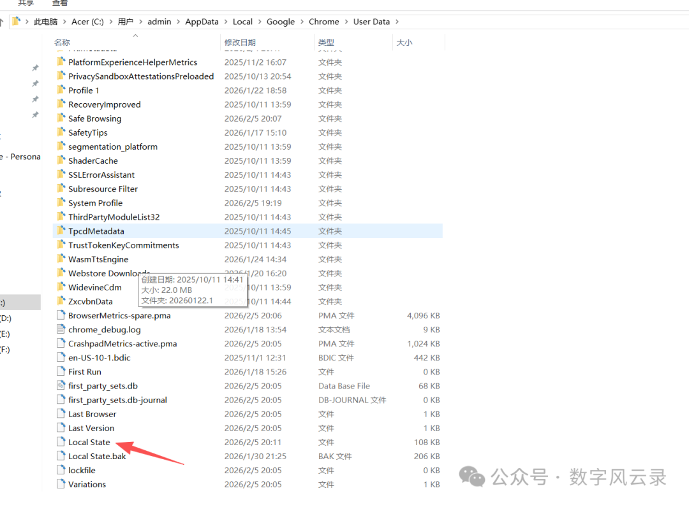Screen dimensions: 689x505
Task: Select the E: drive in navigation pane
Action: click(x=5, y=334)
